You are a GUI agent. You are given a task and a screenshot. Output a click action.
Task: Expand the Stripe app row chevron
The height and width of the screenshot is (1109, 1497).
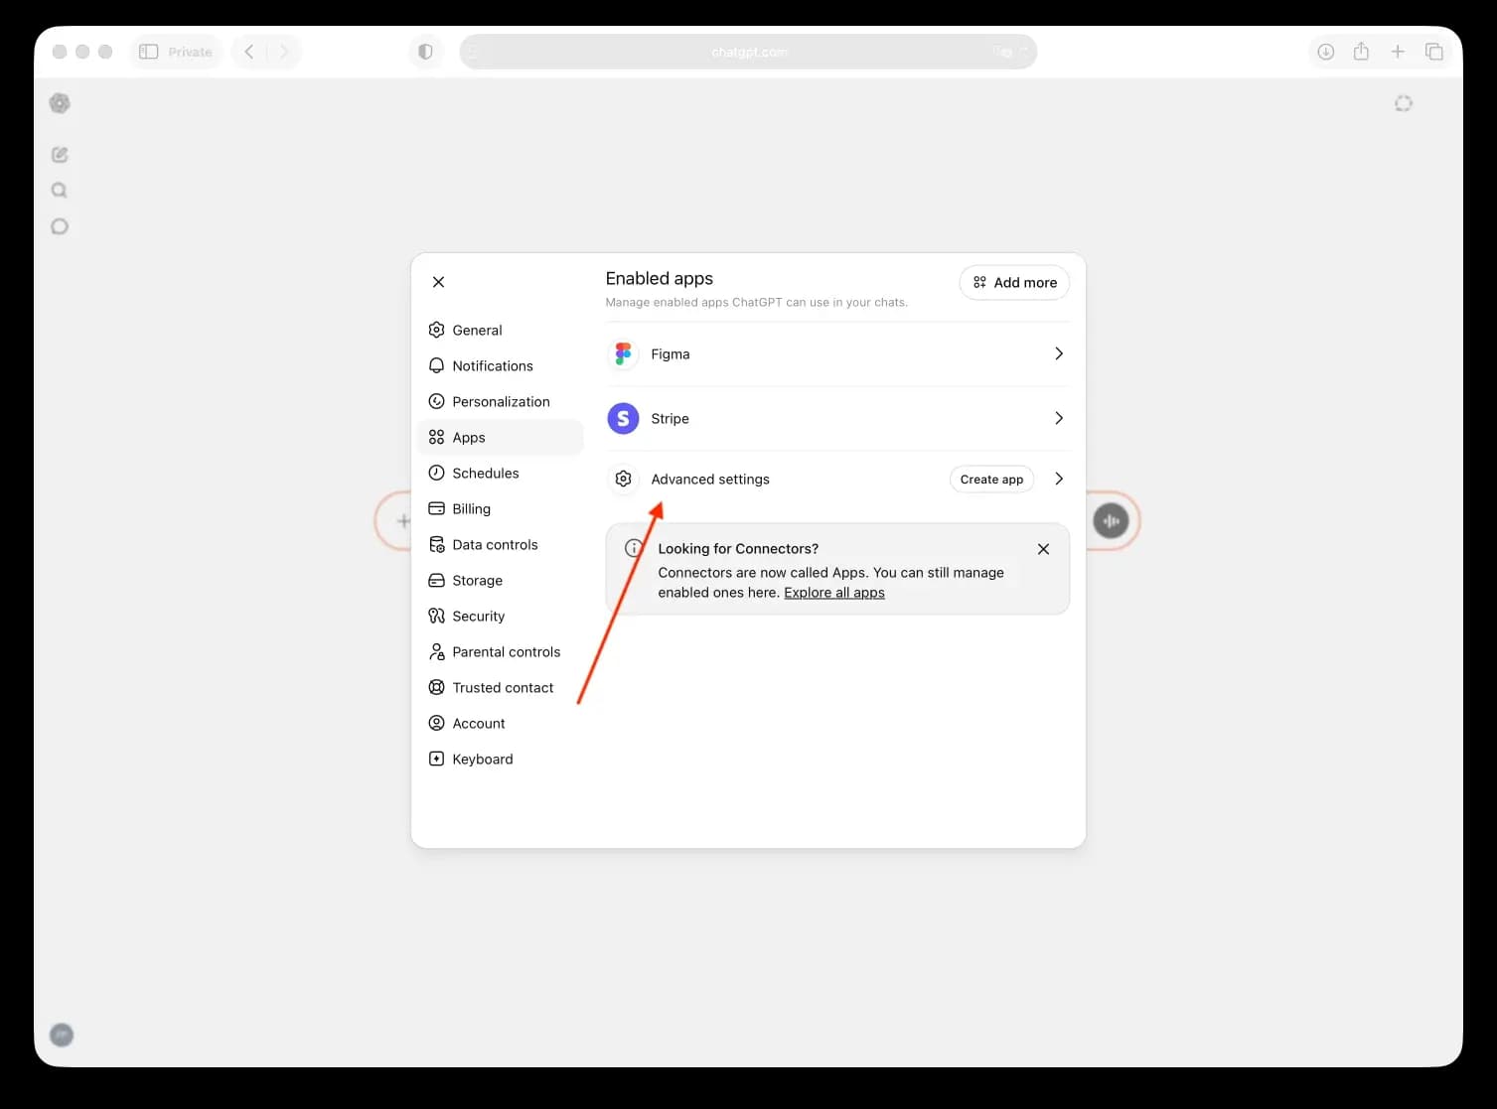[1059, 418]
